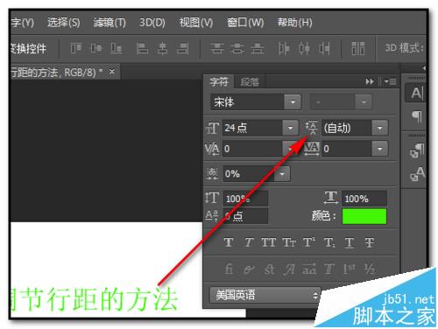Click the vertical scale icon
Screen dimensions: 438x329
(x=212, y=198)
